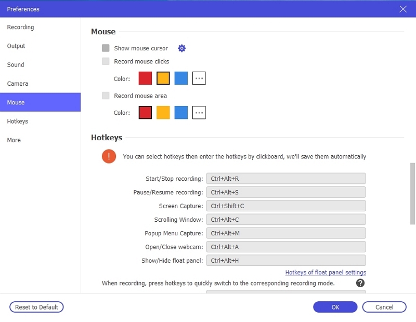The height and width of the screenshot is (322, 416).
Task: Enable Record mouse clicks
Action: 106,61
